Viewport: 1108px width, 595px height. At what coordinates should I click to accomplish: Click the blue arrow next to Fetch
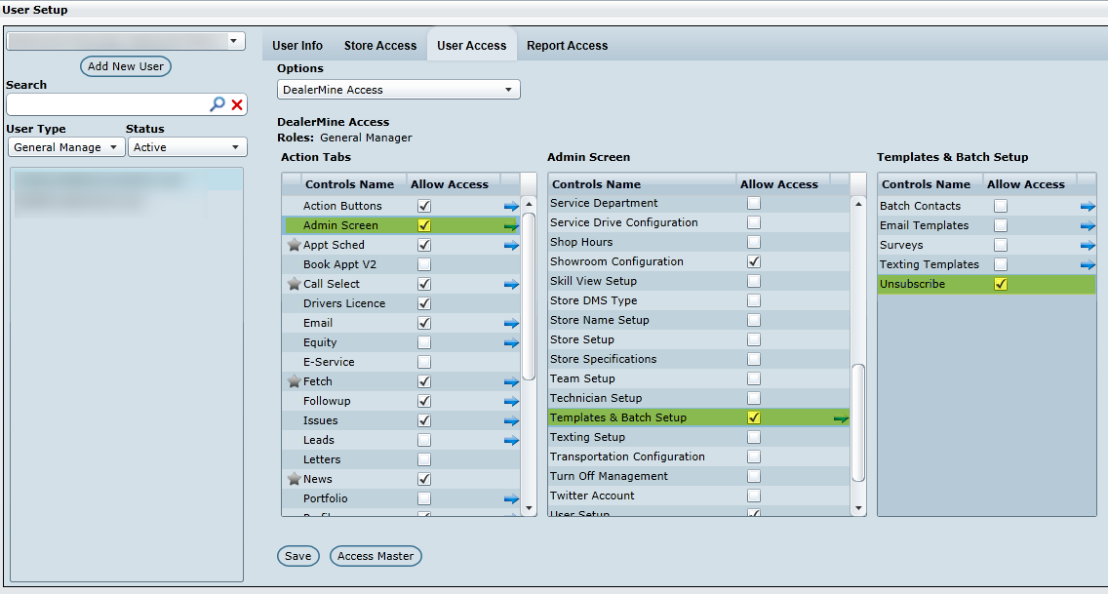(x=511, y=381)
